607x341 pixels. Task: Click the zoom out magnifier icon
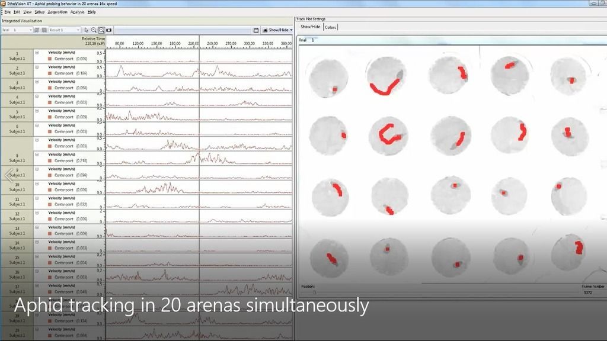101,30
